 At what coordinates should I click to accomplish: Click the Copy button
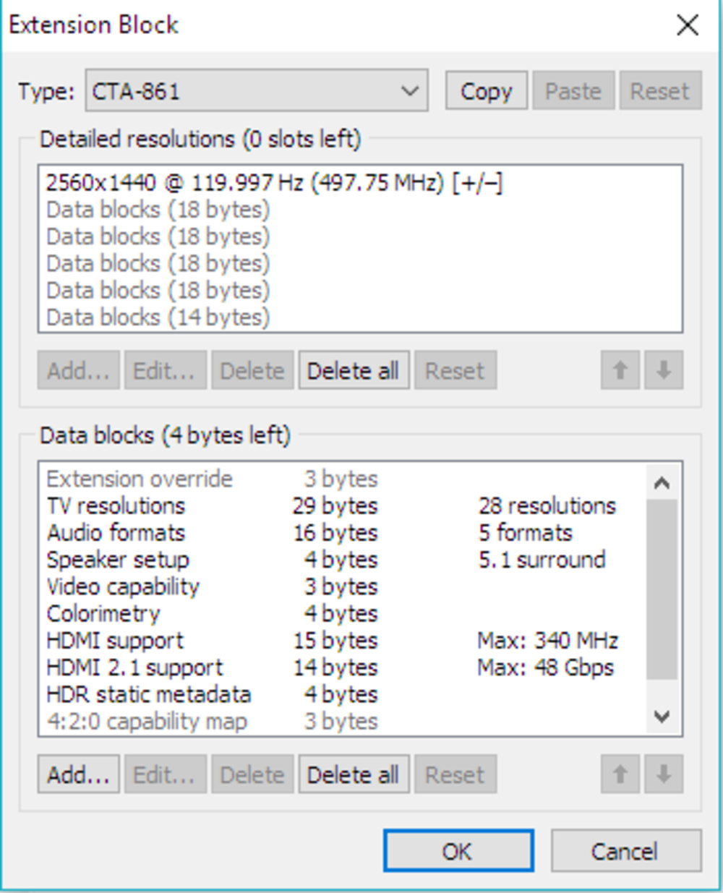[486, 91]
